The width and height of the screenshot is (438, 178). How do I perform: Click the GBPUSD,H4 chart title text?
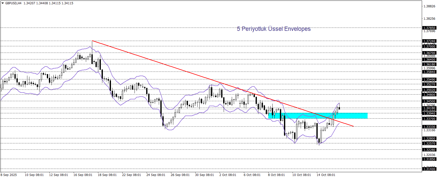13,3
